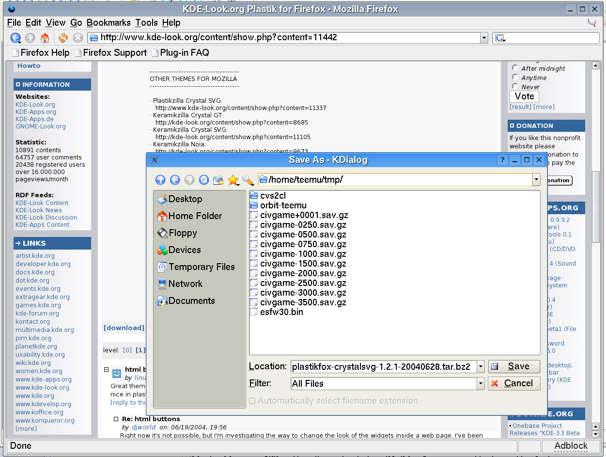The image size is (606, 457).
Task: Create a new folder in Save As dialog
Action: [218, 180]
